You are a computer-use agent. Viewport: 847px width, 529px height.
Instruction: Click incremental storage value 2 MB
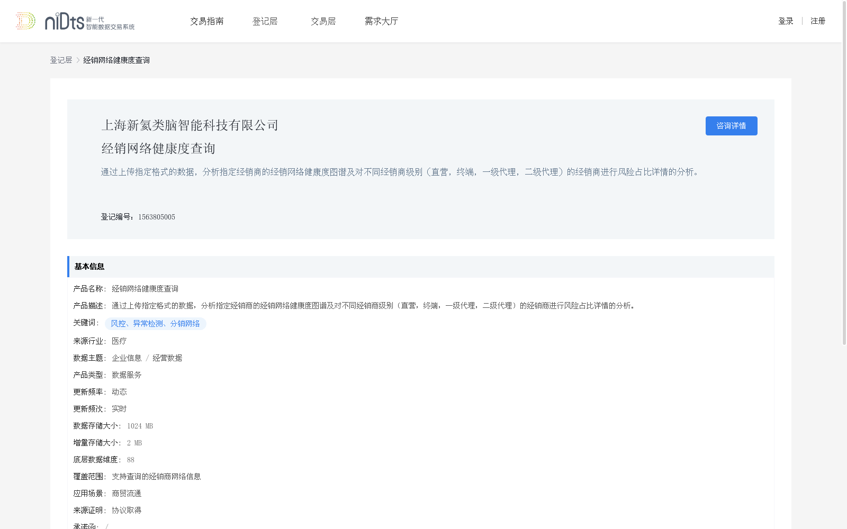pos(134,443)
